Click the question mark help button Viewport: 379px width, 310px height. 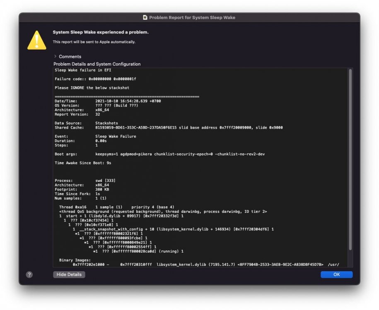pyautogui.click(x=29, y=274)
